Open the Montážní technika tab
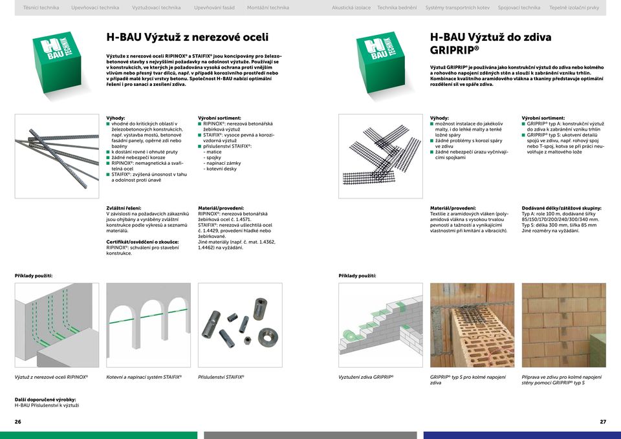The width and height of the screenshot is (621, 439). [268, 8]
